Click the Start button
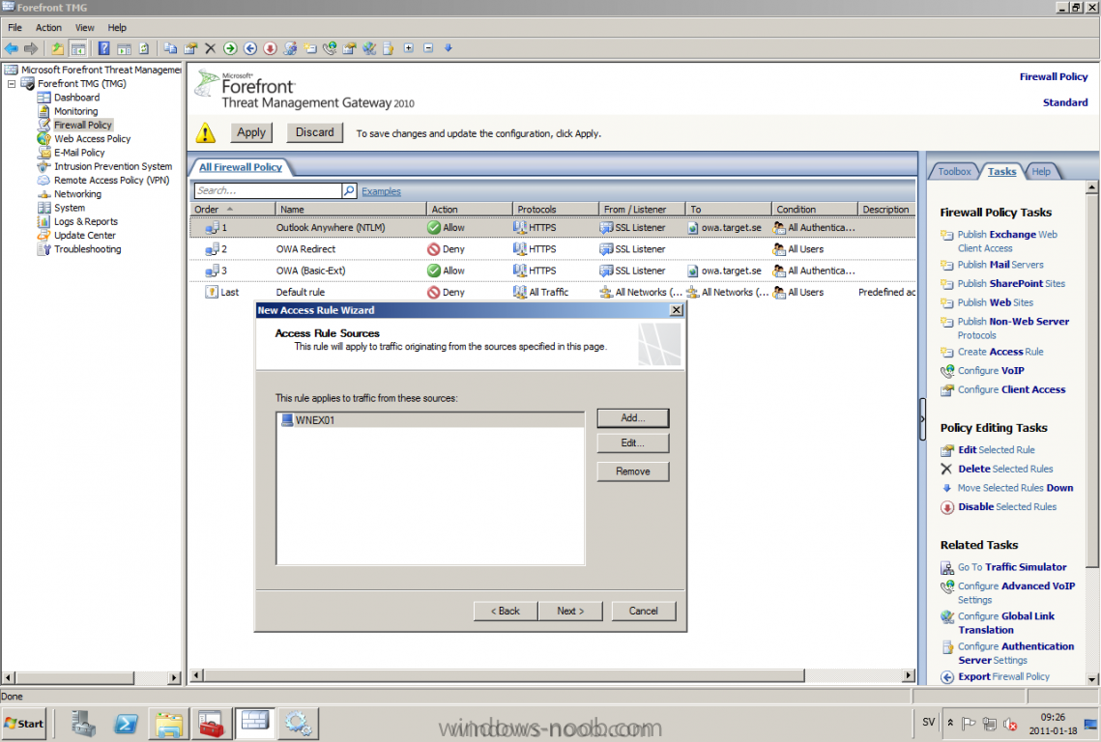 click(24, 724)
